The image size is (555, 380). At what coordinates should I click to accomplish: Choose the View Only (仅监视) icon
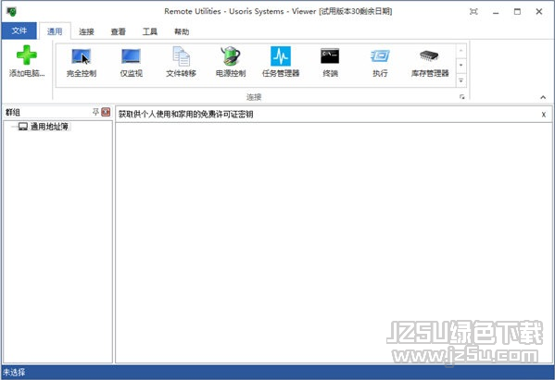coord(131,56)
